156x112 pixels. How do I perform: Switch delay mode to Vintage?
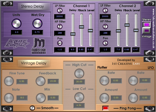[x=147, y=30]
